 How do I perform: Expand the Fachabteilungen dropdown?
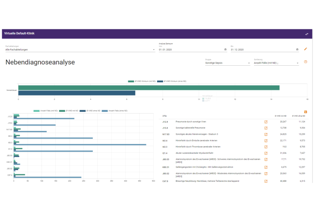coord(154,50)
